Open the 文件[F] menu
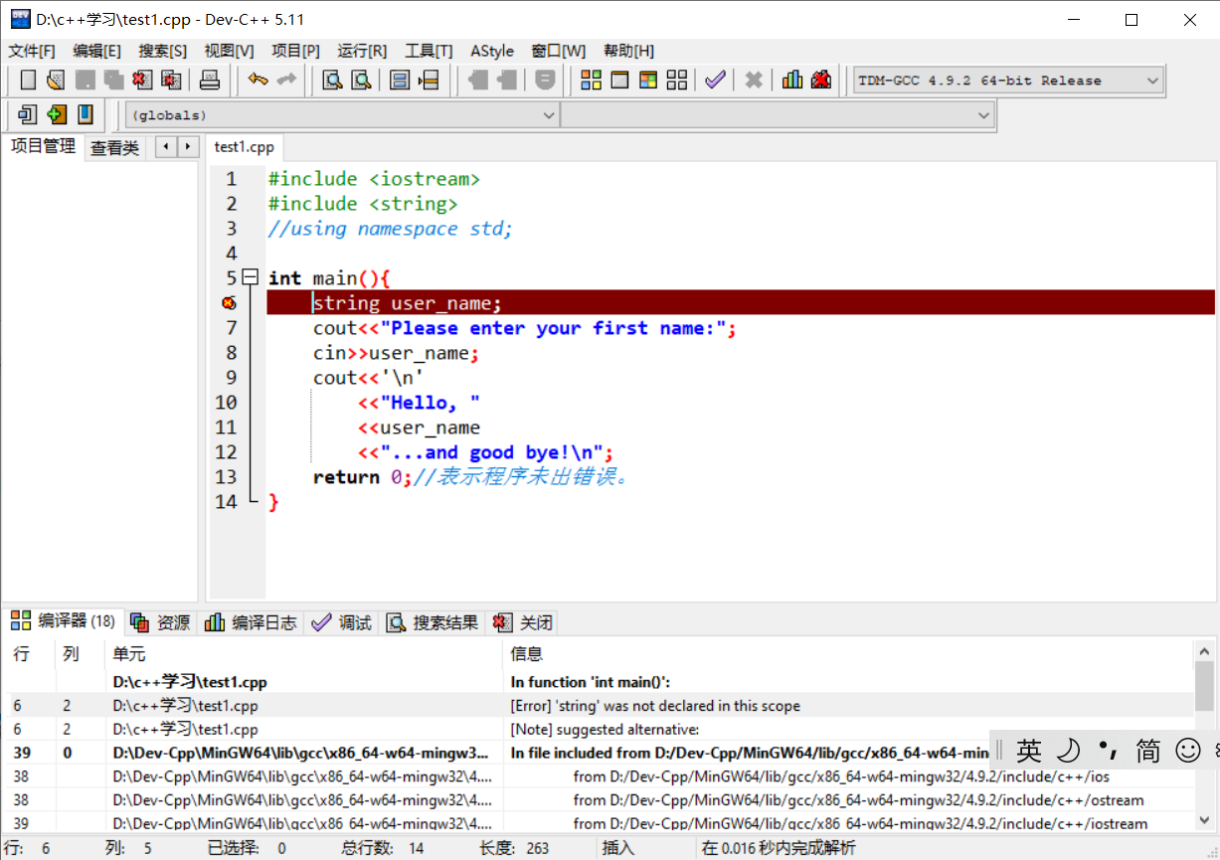Viewport: 1220px width, 860px height. 32,51
